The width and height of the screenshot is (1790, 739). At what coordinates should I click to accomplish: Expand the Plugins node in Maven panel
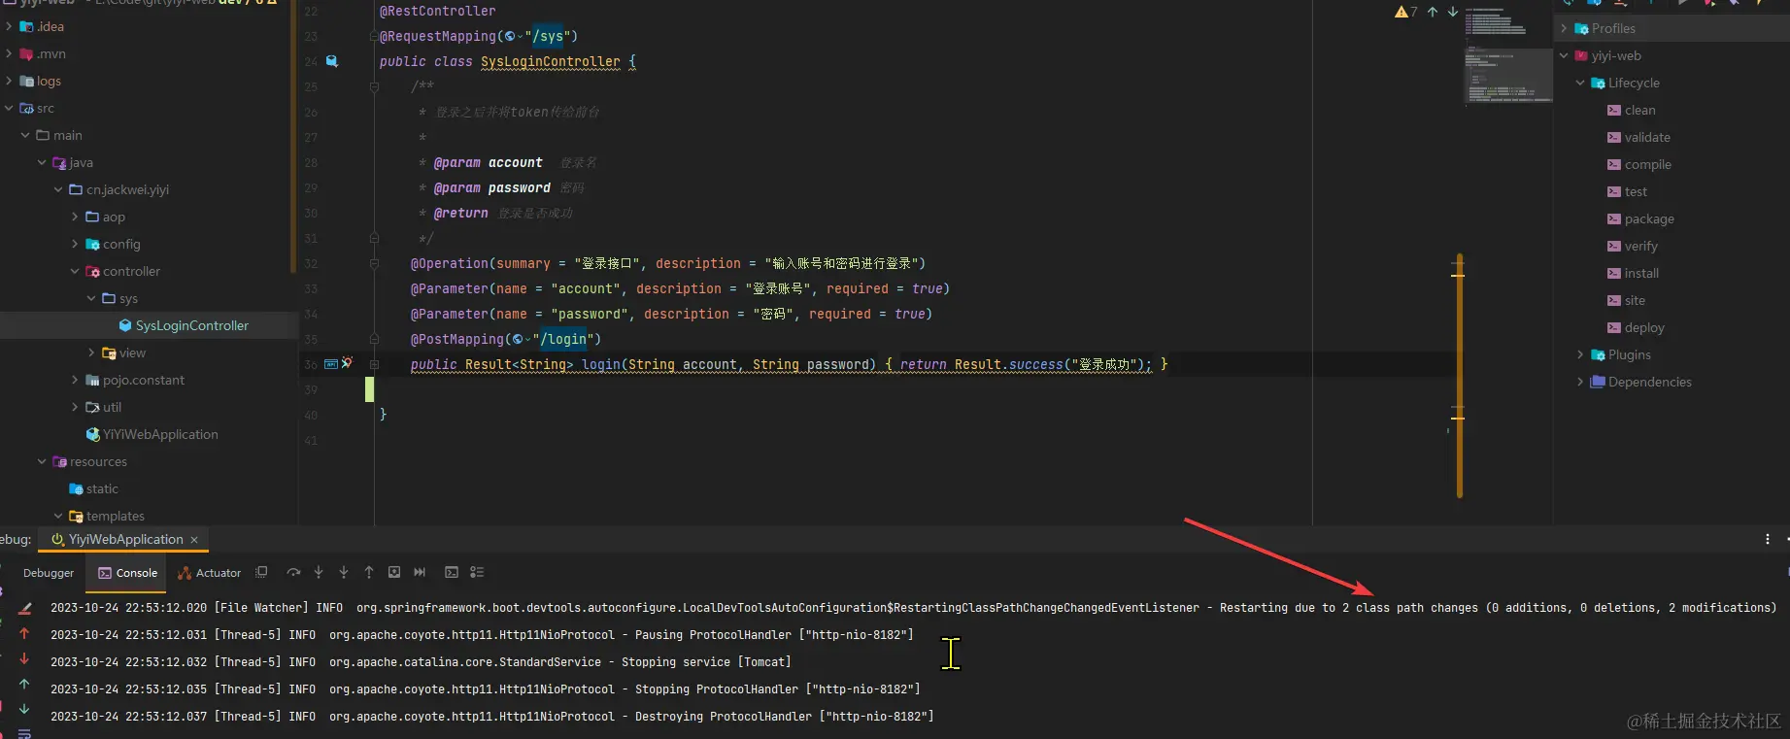click(1580, 354)
